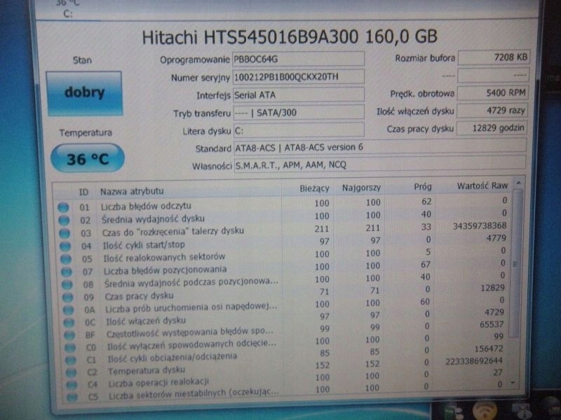Click the Czas pracy dysku field showing 12829 godzin
This screenshot has height=420, width=561.
tap(492, 128)
